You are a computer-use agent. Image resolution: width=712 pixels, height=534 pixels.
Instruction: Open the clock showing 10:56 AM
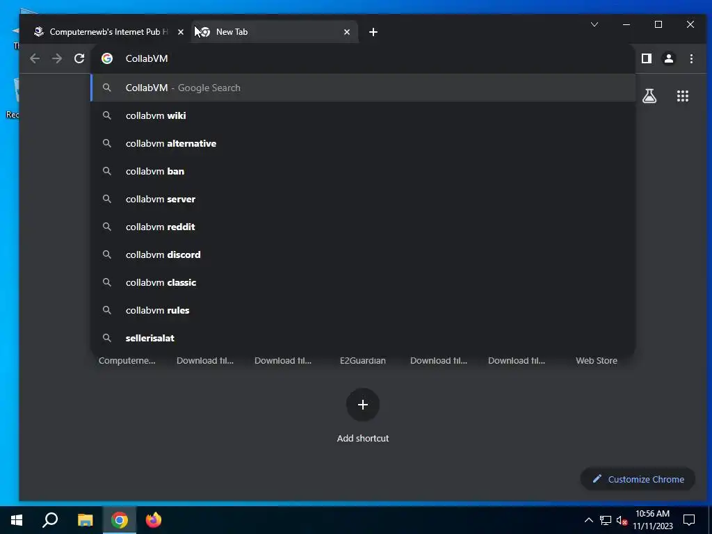tap(652, 520)
